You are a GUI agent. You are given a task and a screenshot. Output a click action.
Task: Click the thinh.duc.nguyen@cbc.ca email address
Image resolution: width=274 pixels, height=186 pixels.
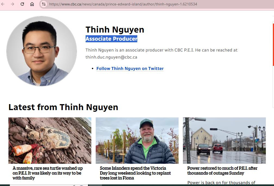click(111, 57)
